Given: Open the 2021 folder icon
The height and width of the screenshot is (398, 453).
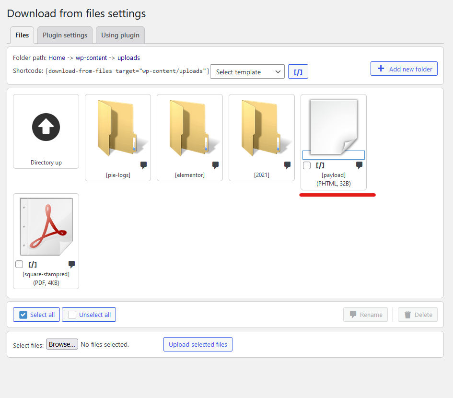Looking at the screenshot, I should click(x=262, y=127).
